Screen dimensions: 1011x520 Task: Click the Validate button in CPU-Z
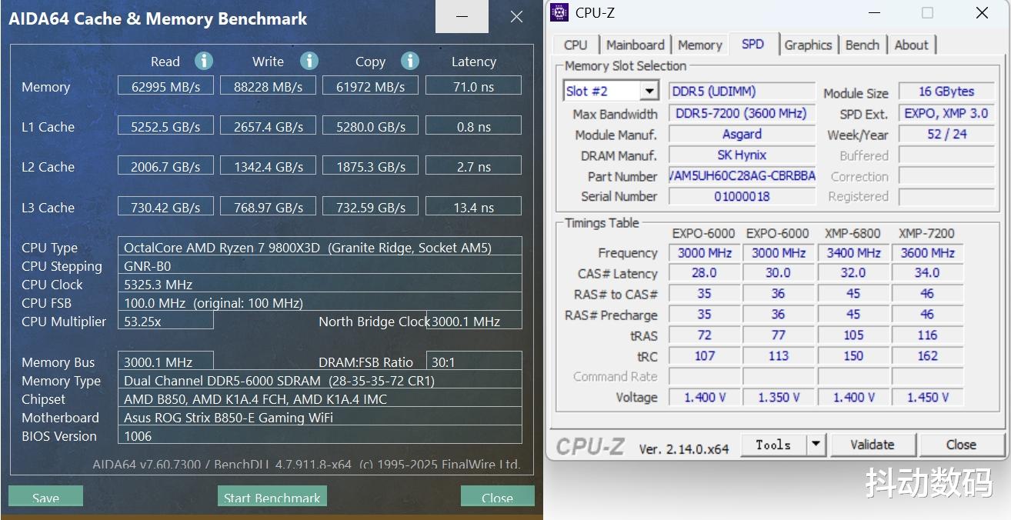[x=873, y=445]
